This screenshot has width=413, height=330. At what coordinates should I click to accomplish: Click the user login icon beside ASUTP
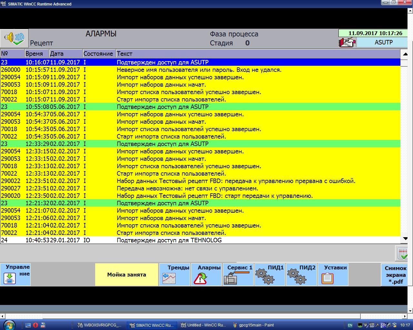tap(347, 42)
